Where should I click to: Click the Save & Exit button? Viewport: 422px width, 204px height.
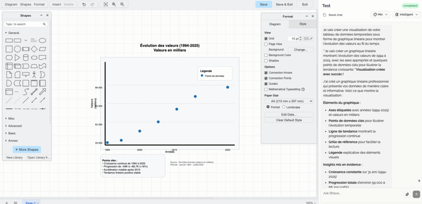click(x=284, y=5)
